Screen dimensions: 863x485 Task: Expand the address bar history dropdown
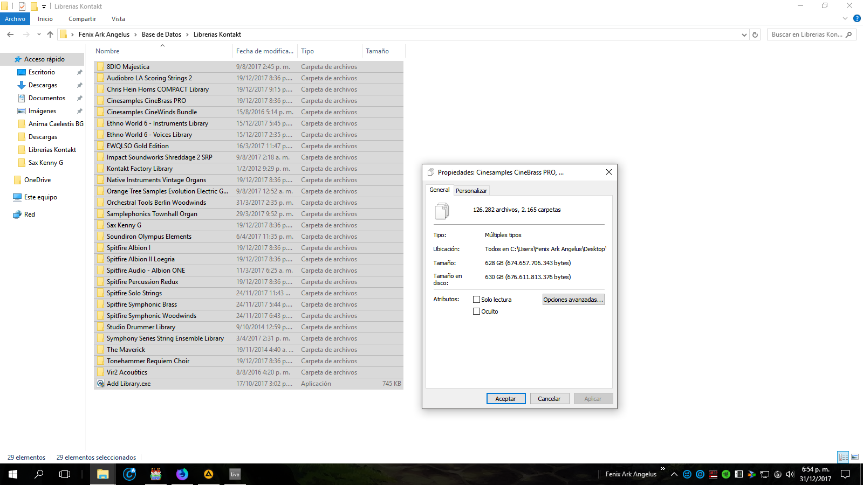pos(744,34)
